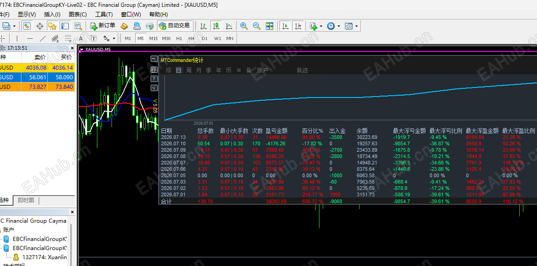Select the trendline drawing tool
The height and width of the screenshot is (266, 537).
point(43,38)
